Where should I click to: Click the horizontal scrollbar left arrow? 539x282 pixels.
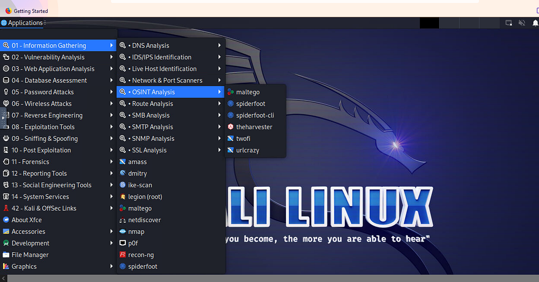click(4, 278)
